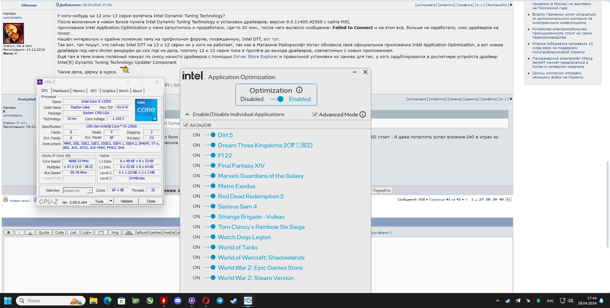Image resolution: width=610 pixels, height=308 pixels.
Task: Open Telegram from the taskbar
Action: click(x=220, y=301)
